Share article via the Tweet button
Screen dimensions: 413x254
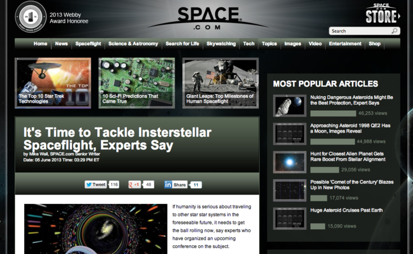pyautogui.click(x=96, y=184)
